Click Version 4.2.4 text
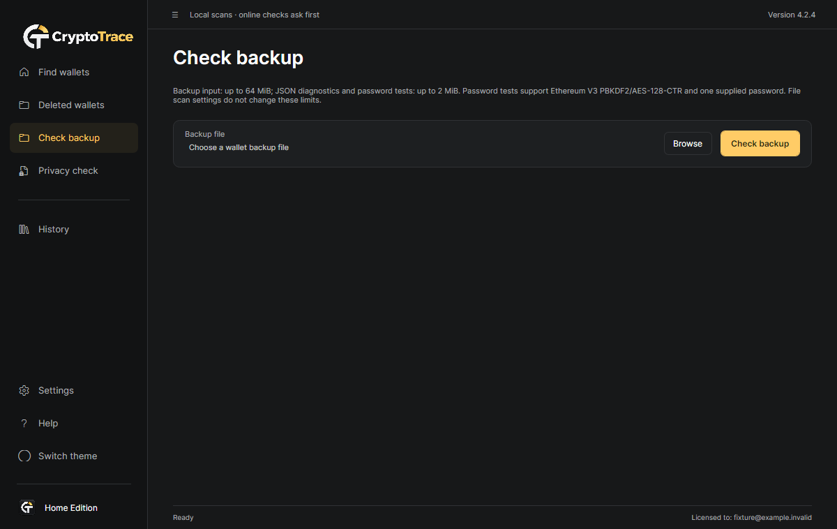 click(x=792, y=15)
